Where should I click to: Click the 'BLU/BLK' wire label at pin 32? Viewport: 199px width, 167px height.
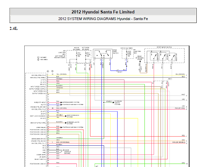tap(59, 144)
